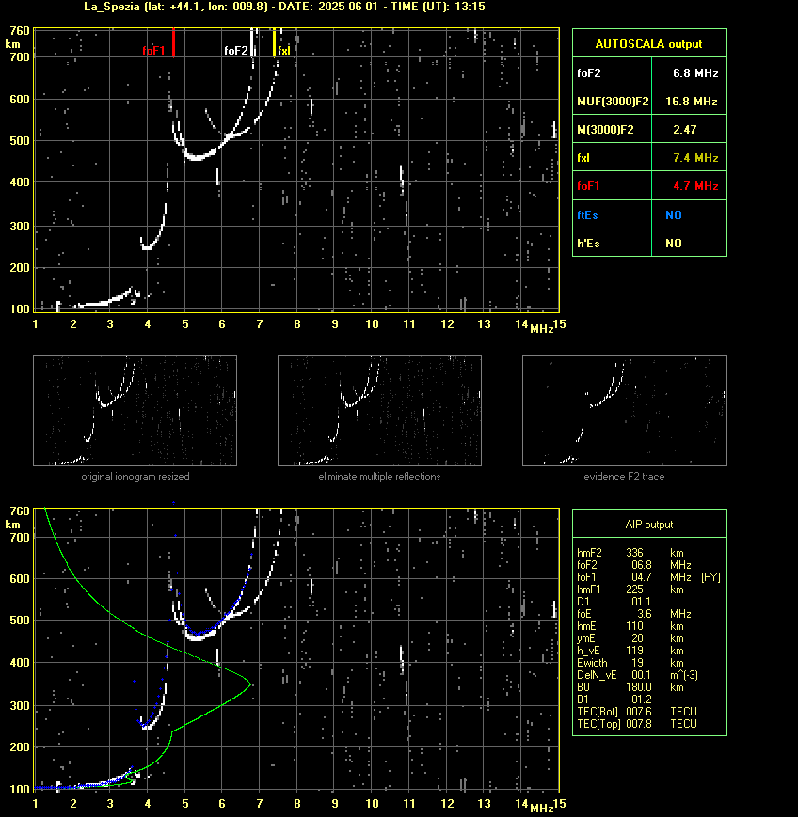Click the red foF1 marker line

173,42
